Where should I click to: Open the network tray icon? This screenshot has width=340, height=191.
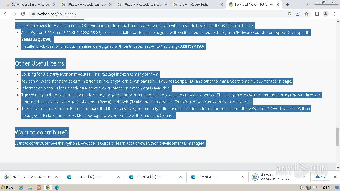tap(308, 188)
